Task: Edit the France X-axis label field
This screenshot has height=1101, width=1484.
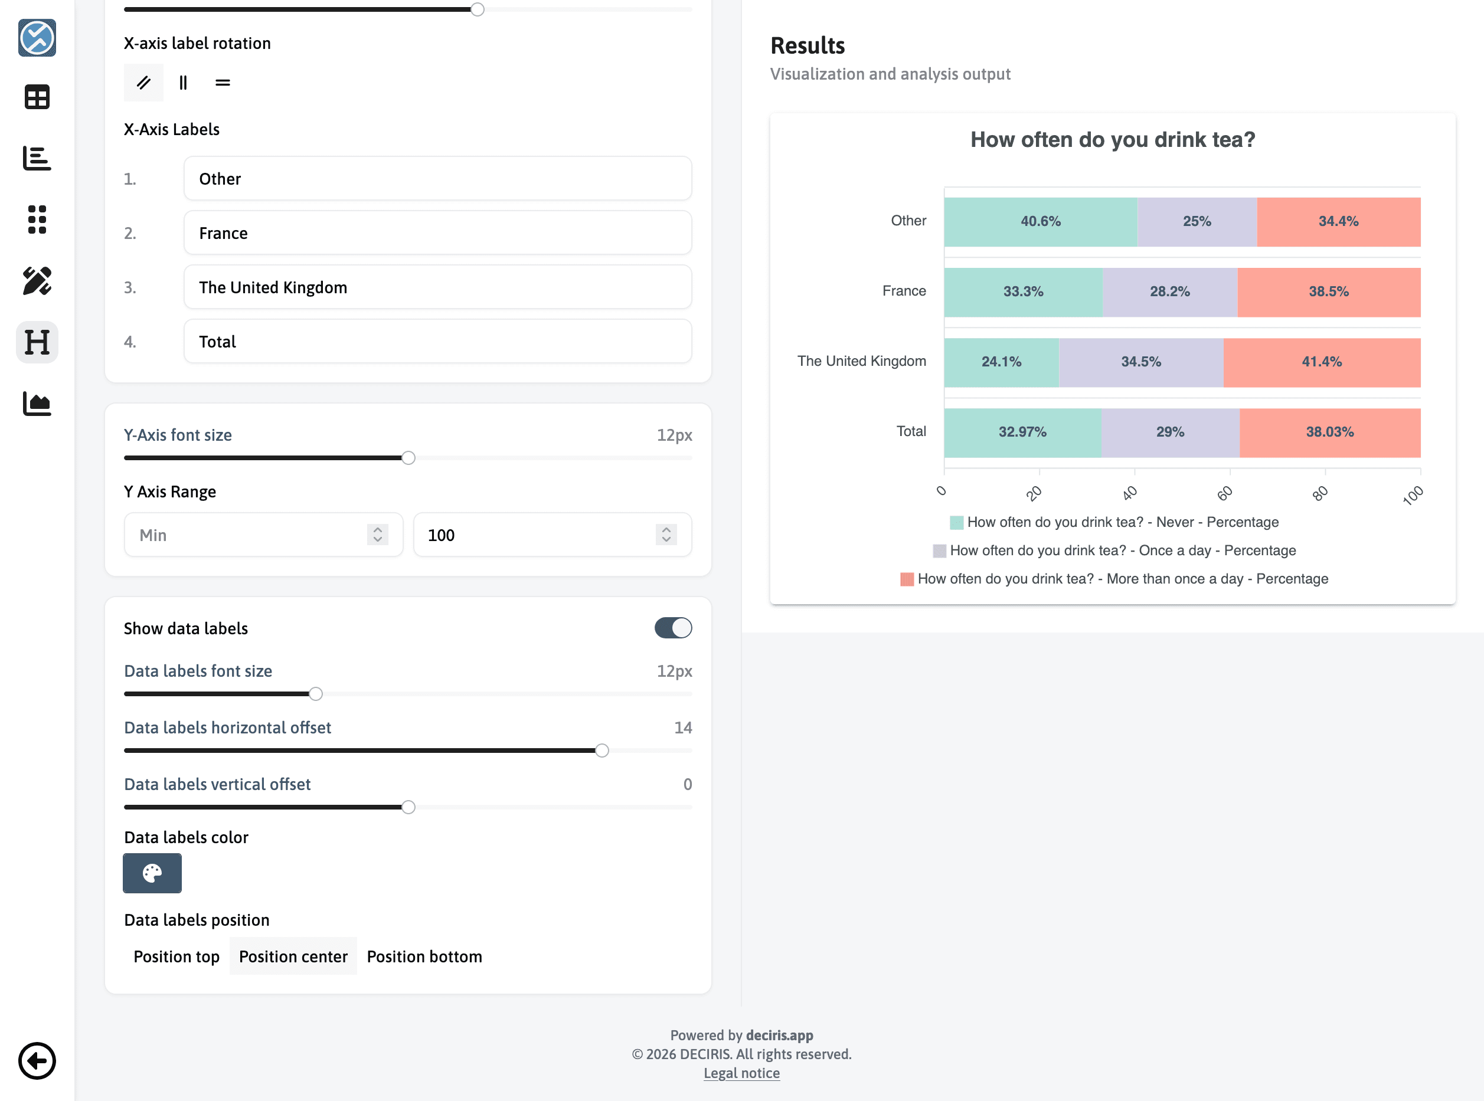Action: click(x=437, y=232)
